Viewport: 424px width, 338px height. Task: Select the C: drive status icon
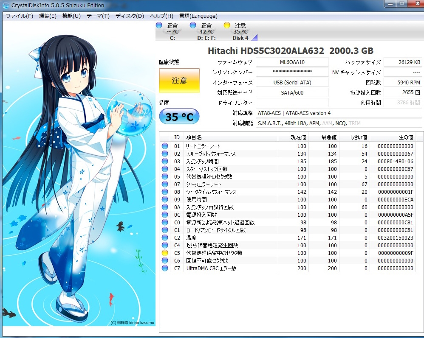click(x=159, y=25)
